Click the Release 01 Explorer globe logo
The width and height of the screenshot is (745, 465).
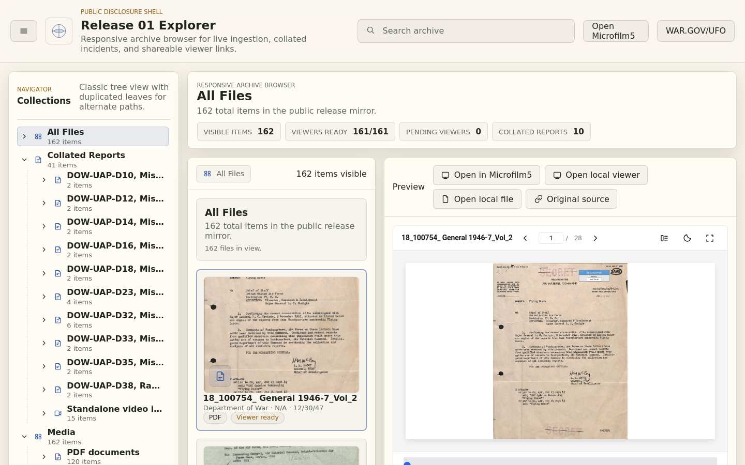tap(59, 31)
